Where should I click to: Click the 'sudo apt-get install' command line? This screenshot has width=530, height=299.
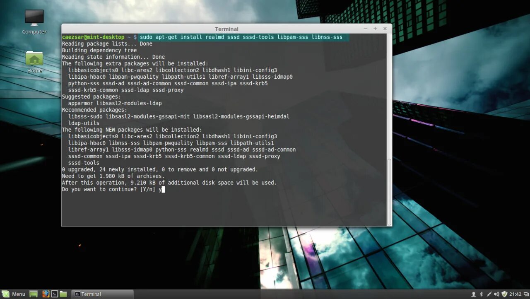pos(241,37)
